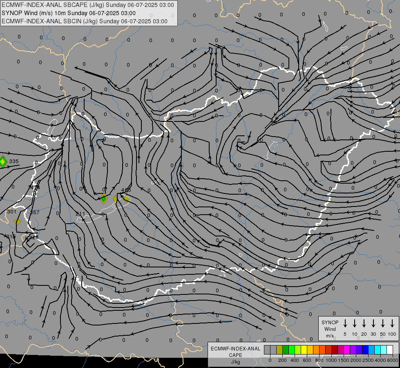This screenshot has width=400, height=368.
Task: Select the wind arrow above the 10 label
Action: click(355, 323)
